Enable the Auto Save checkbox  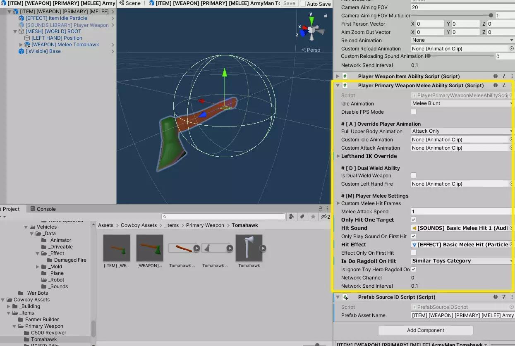pos(303,4)
